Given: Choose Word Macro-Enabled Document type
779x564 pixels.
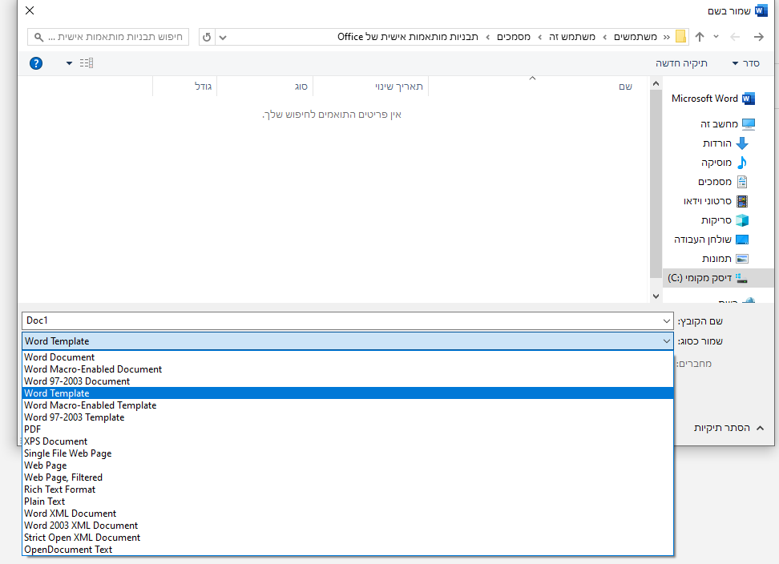Looking at the screenshot, I should (x=348, y=369).
